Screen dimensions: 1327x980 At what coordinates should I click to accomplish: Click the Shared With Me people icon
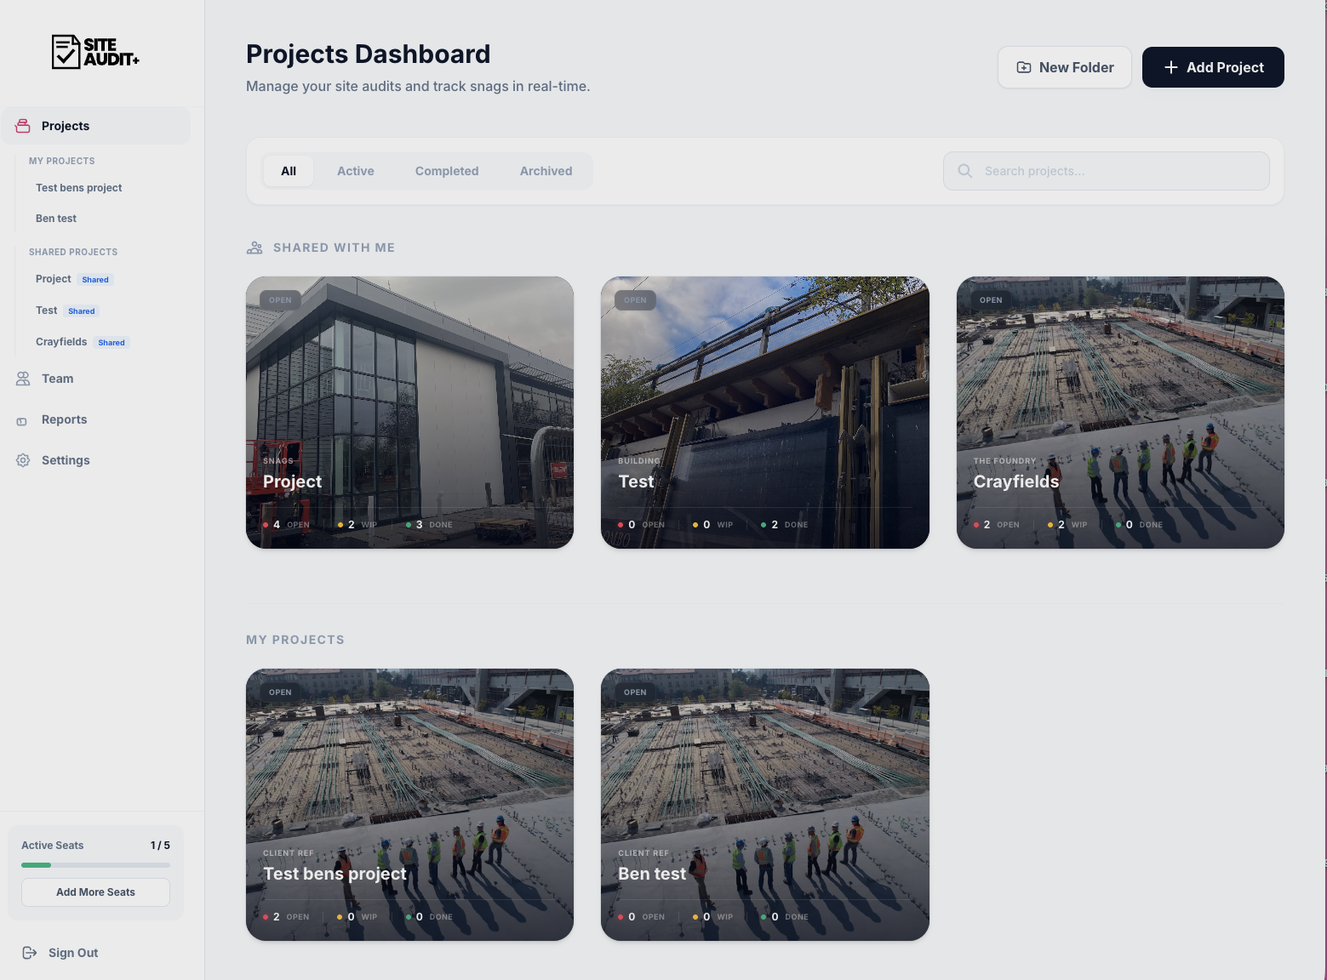pos(254,248)
